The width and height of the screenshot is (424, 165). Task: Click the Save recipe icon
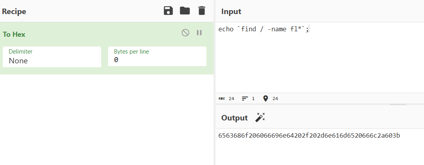tap(168, 11)
